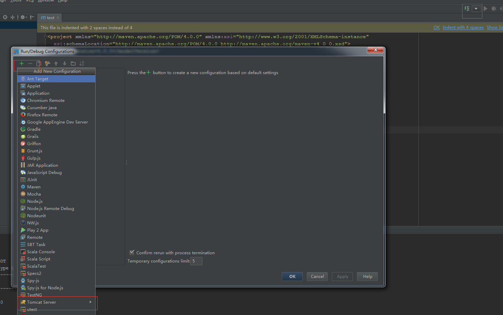Click the Apply button
The width and height of the screenshot is (503, 315).
[343, 277]
